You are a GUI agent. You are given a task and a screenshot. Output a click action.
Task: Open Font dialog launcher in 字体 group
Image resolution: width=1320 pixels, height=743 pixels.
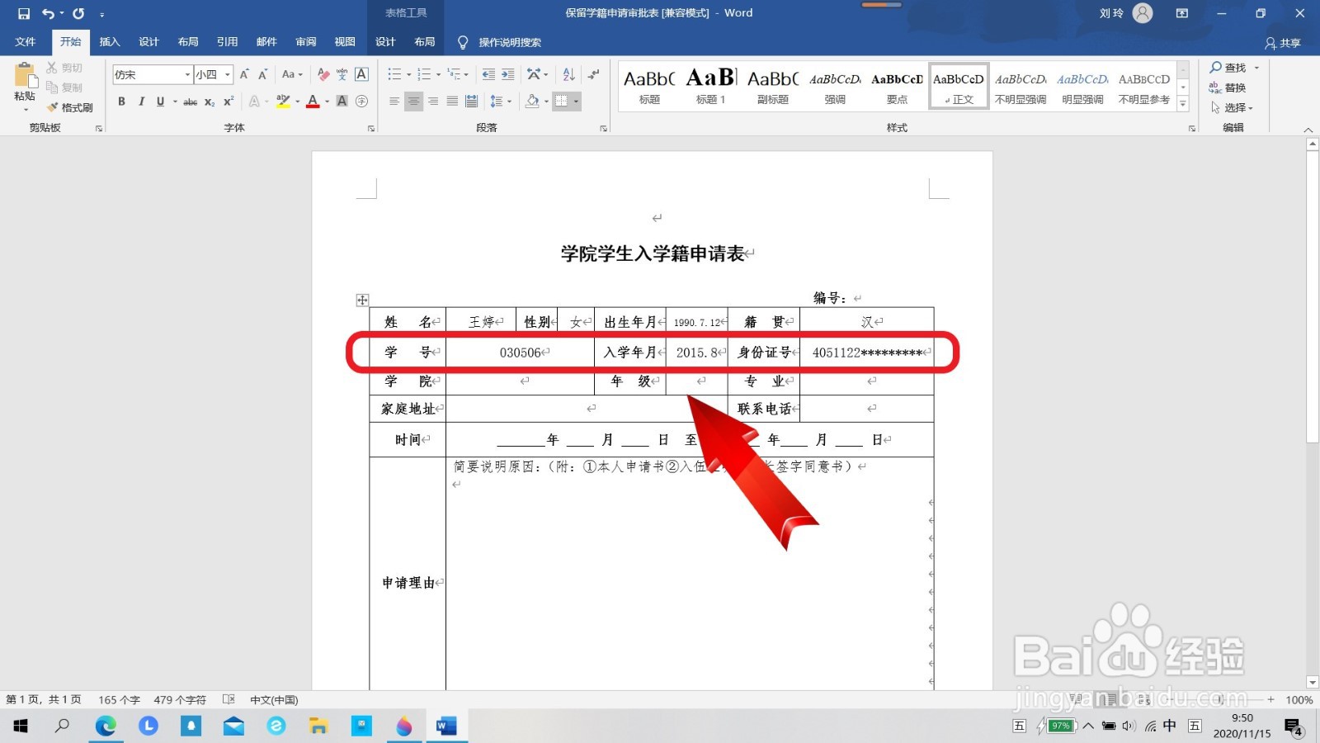(x=371, y=128)
